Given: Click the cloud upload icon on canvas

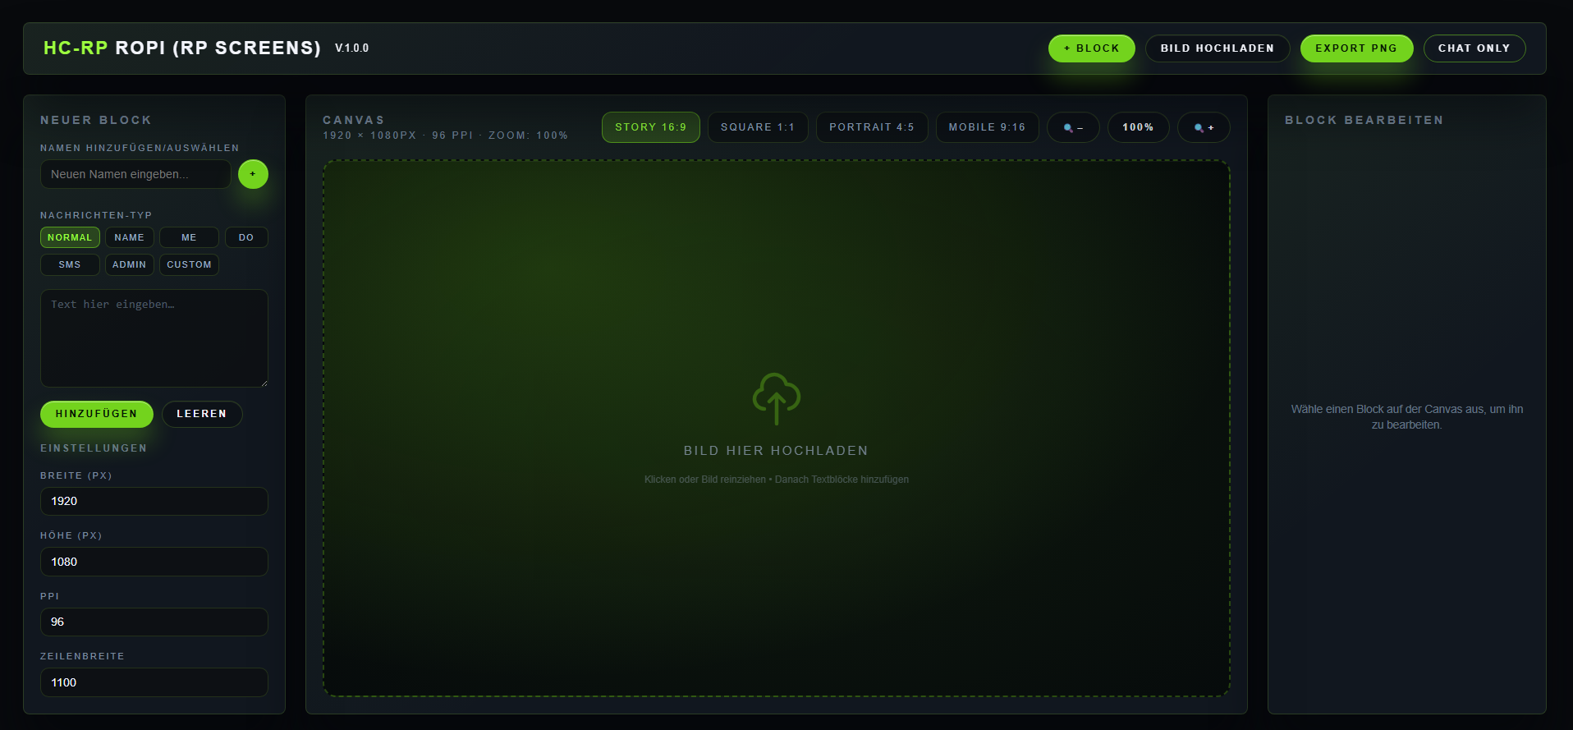Looking at the screenshot, I should (x=776, y=398).
